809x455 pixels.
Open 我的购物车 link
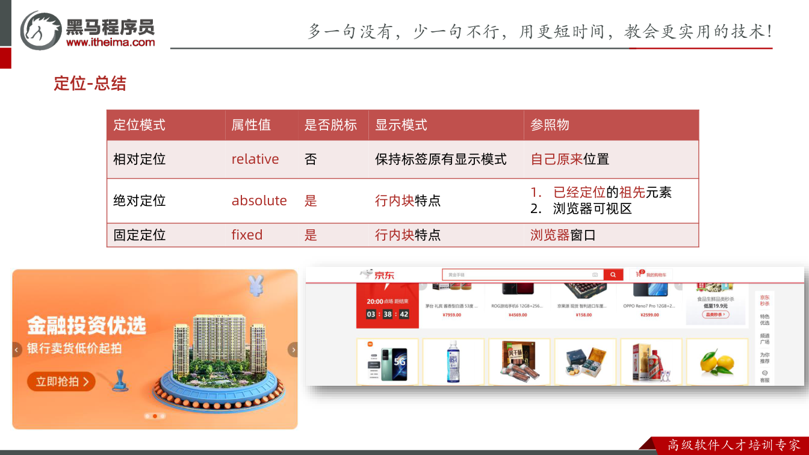pyautogui.click(x=656, y=275)
